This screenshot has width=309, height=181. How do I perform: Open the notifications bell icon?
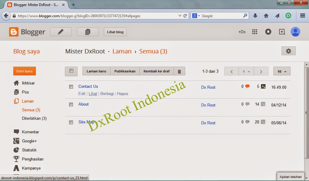(x=268, y=32)
